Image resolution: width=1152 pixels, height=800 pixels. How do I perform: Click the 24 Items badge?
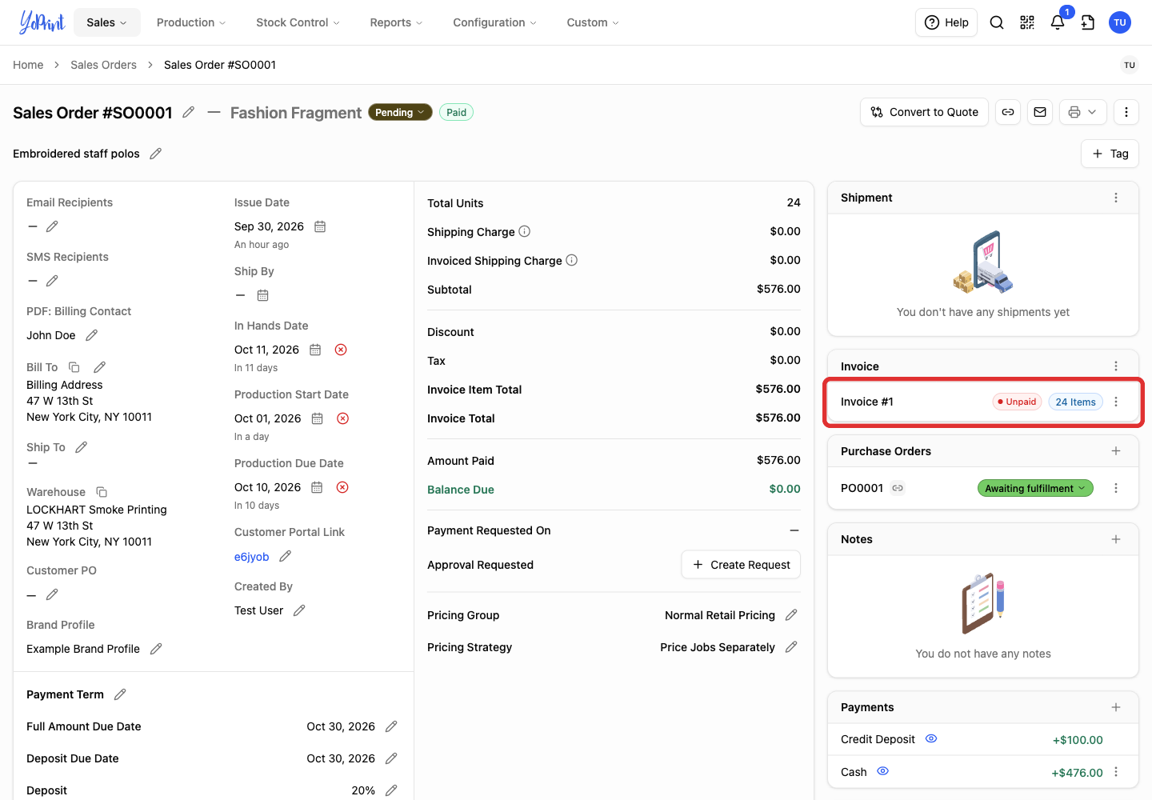point(1075,402)
